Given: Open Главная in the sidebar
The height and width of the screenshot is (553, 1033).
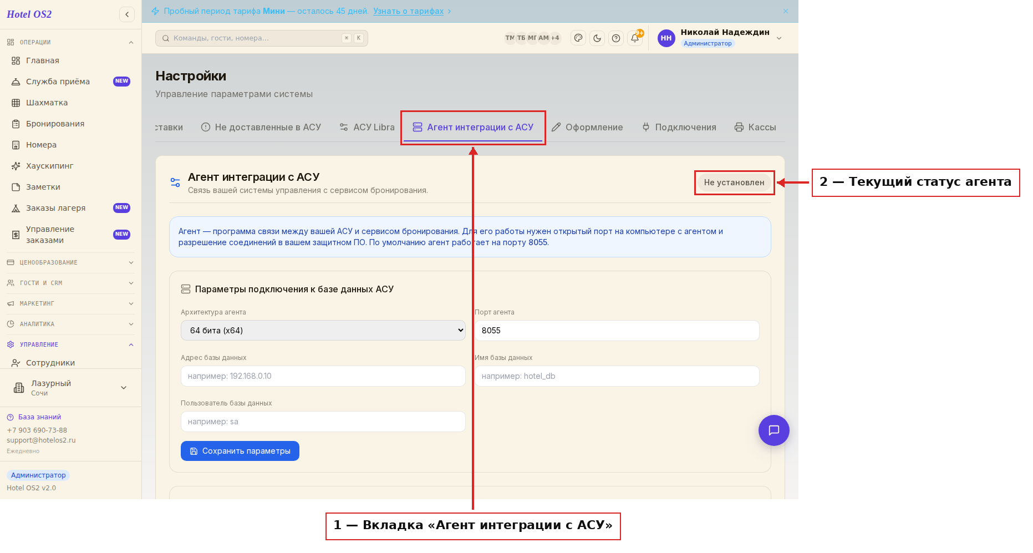Looking at the screenshot, I should click(x=70, y=60).
